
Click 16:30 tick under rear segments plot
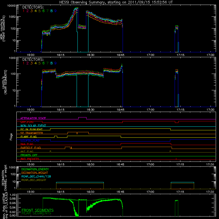(91, 110)
